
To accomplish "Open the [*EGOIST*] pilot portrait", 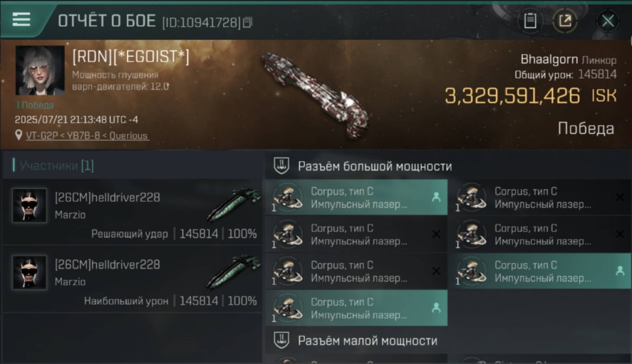I will tap(40, 70).
